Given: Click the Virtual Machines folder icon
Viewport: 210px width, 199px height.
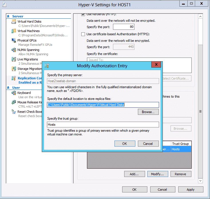Looking at the screenshot, I should click(14, 31).
